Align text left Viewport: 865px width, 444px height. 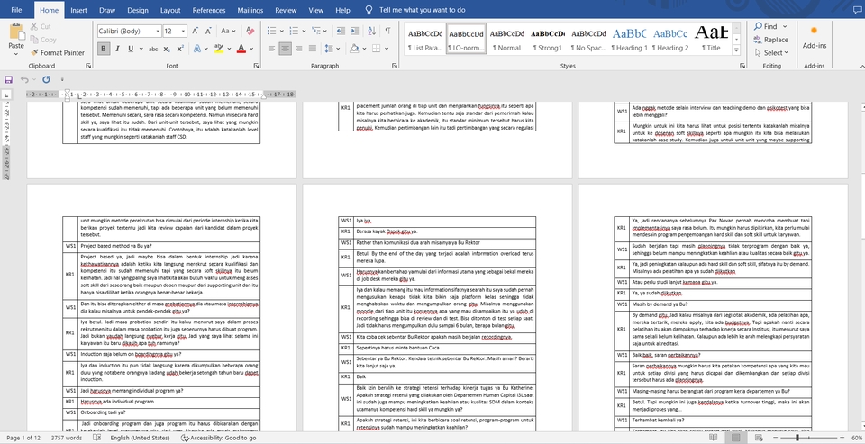(x=271, y=50)
